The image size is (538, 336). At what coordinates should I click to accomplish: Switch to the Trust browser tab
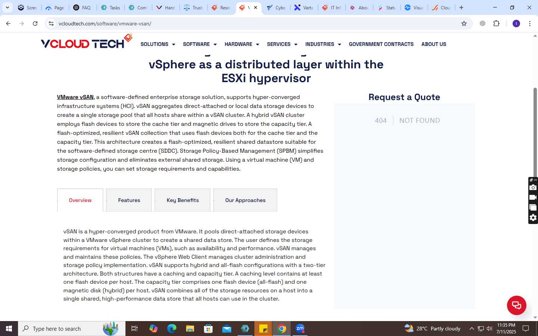coord(194,7)
